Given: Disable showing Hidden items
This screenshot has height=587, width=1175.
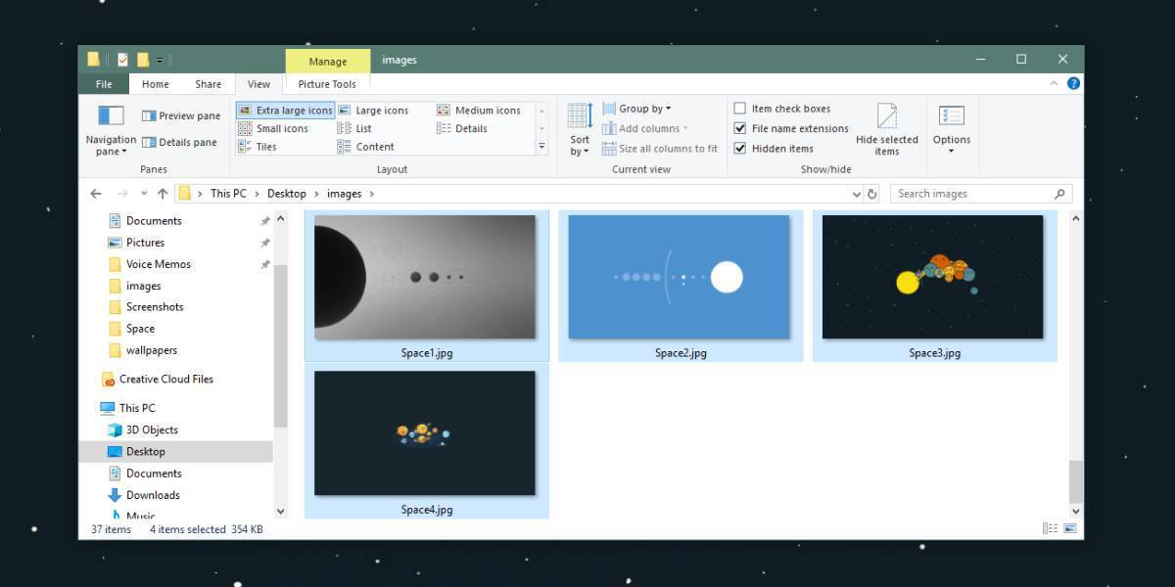Looking at the screenshot, I should [x=740, y=148].
